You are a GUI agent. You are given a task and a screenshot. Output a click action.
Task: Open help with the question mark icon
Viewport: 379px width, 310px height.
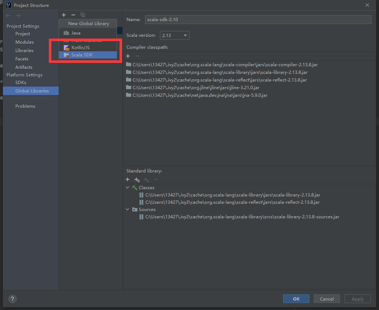click(x=12, y=299)
